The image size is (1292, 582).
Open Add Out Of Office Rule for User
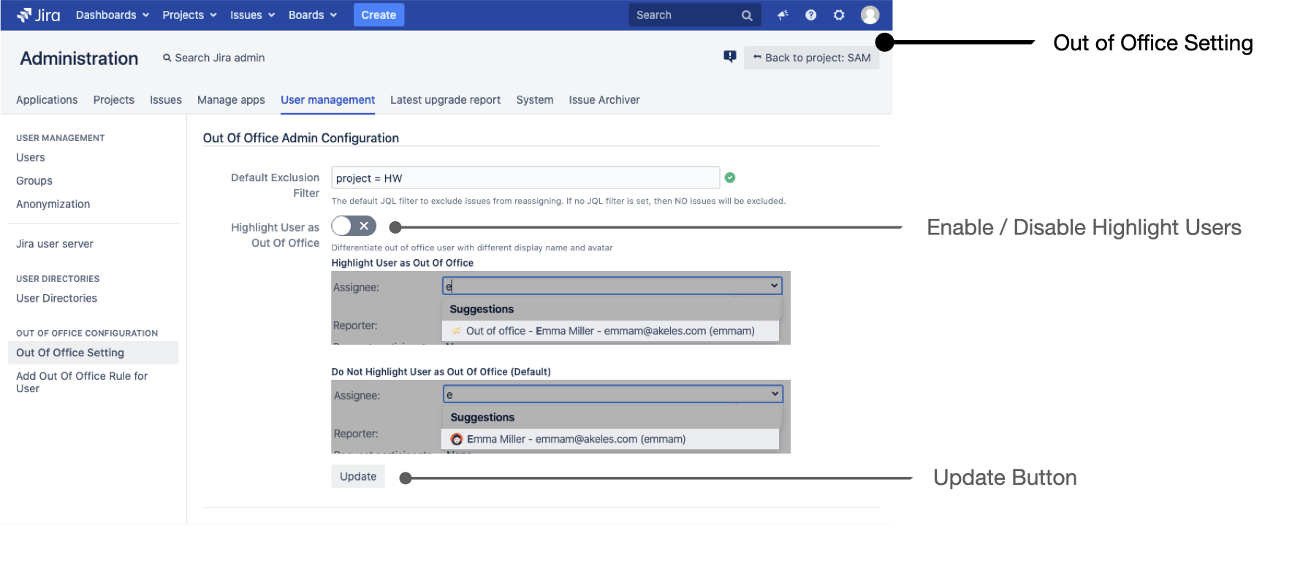coord(82,382)
